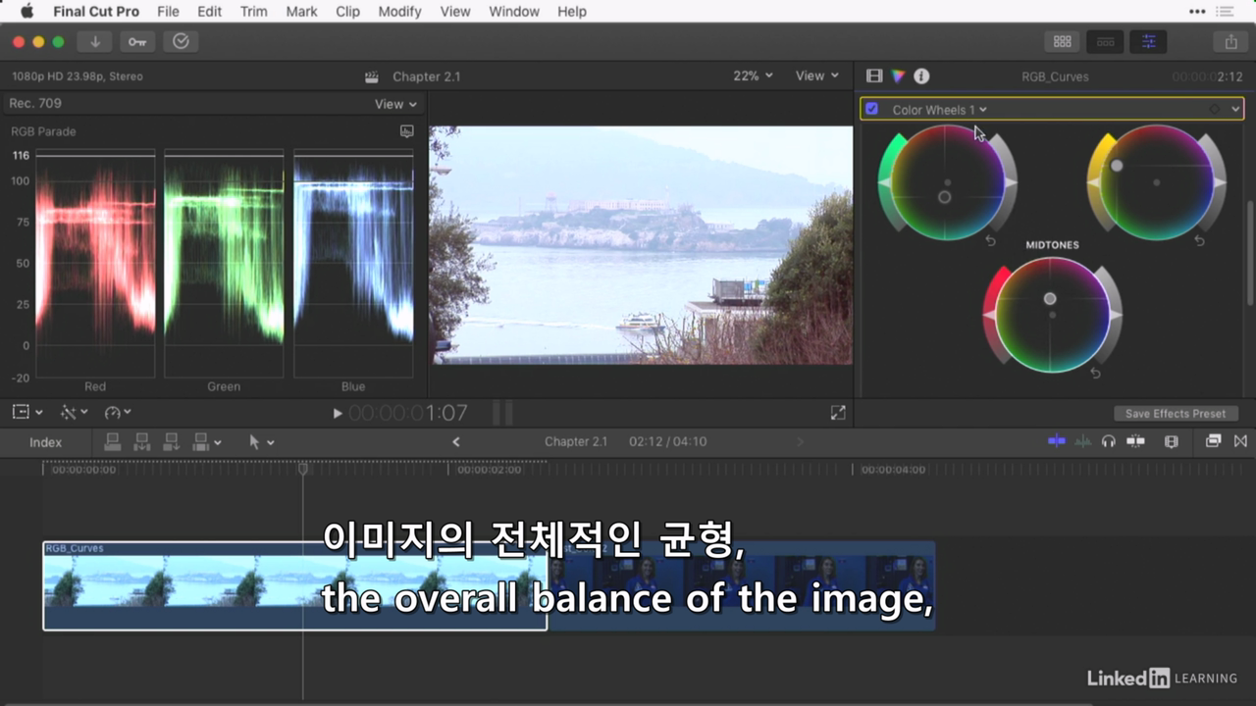Viewport: 1256px width, 706px height.
Task: Open the Apple menu
Action: pyautogui.click(x=26, y=12)
